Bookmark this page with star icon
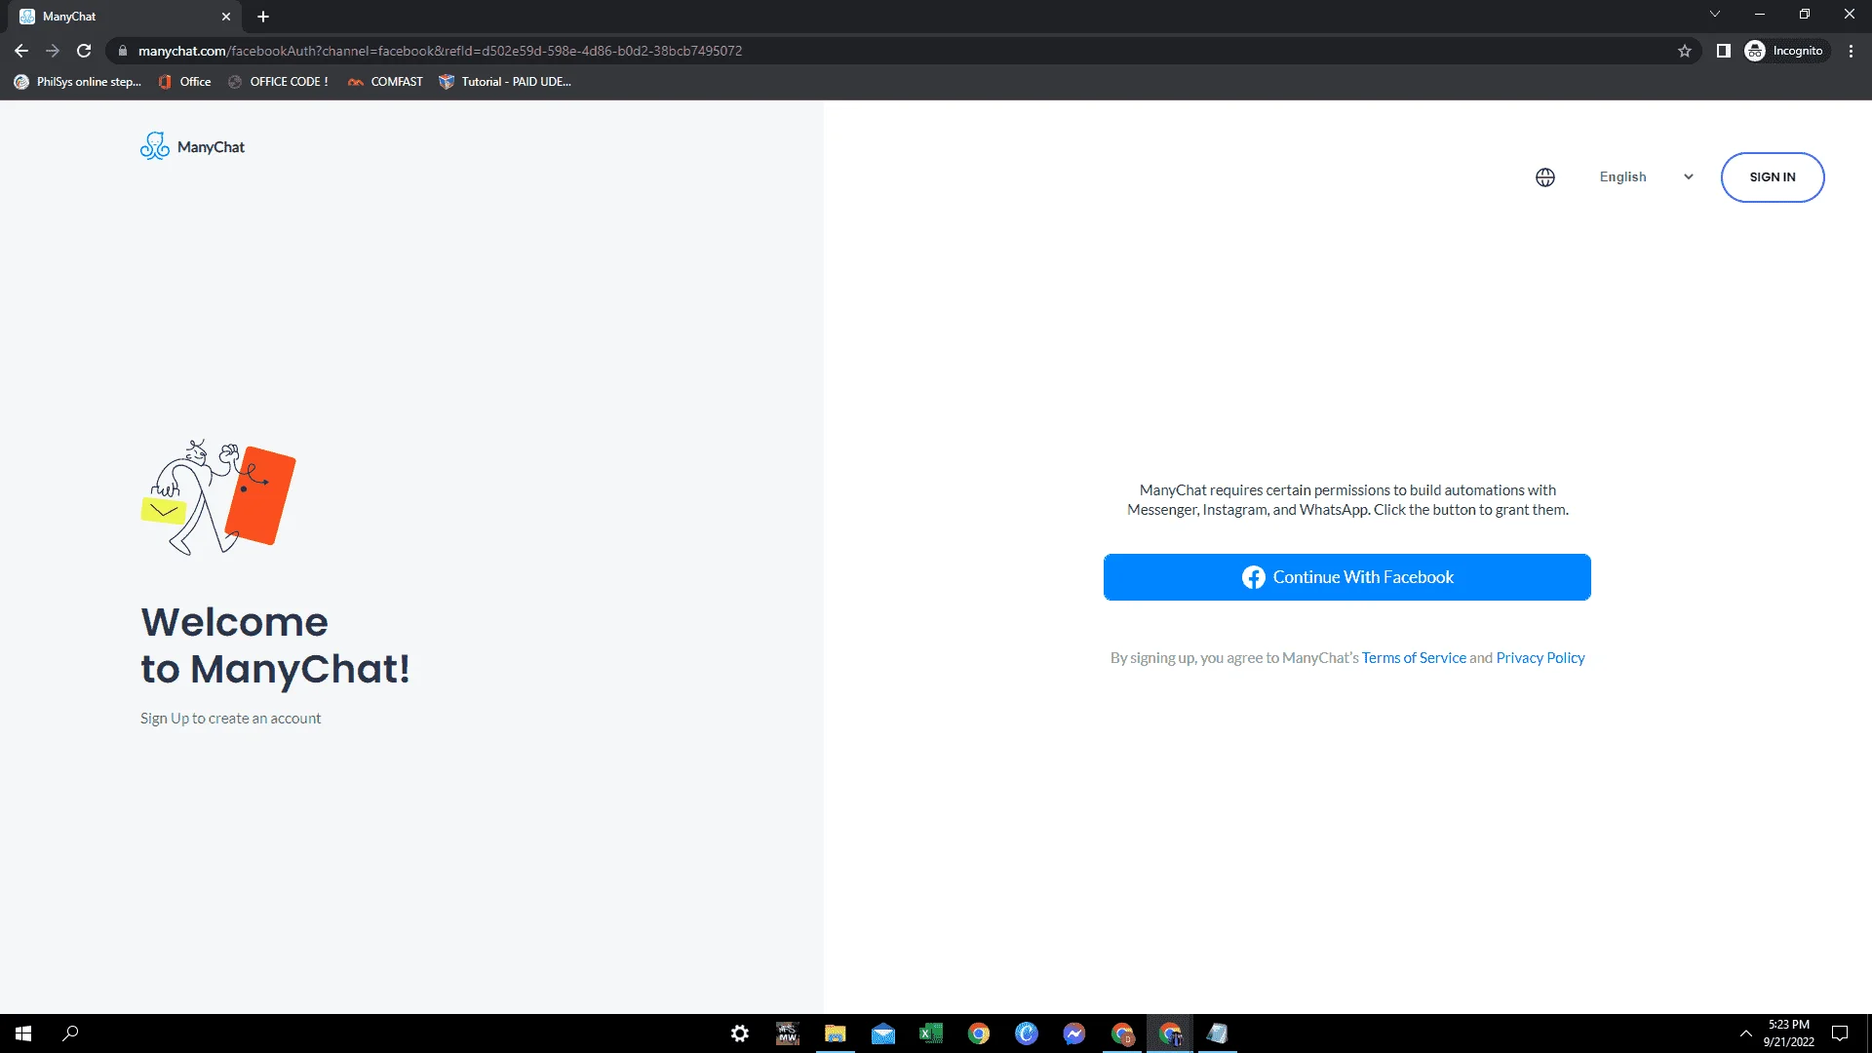 [1684, 51]
